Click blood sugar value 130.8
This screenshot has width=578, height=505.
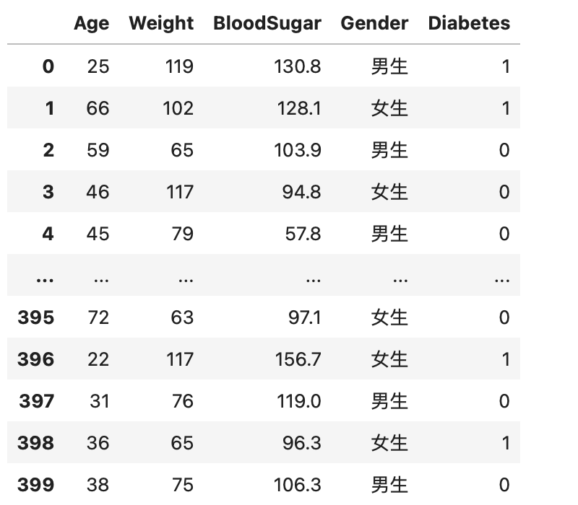(x=298, y=66)
